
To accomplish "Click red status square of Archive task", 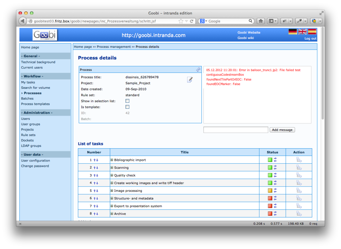I will point(270,213).
